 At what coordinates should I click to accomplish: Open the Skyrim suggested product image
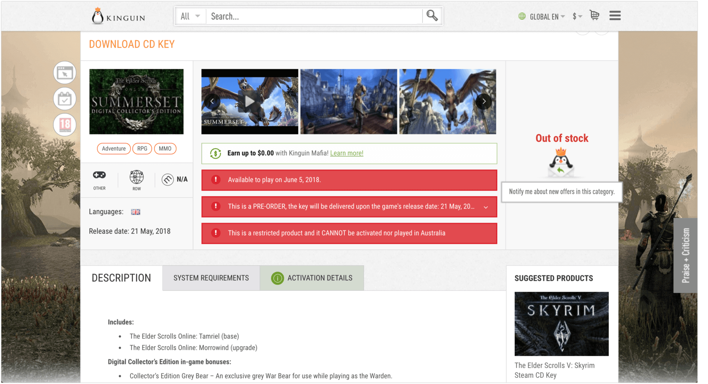coord(562,324)
